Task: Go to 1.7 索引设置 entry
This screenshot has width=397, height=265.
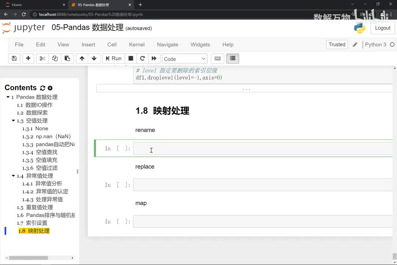Action: [x=32, y=223]
